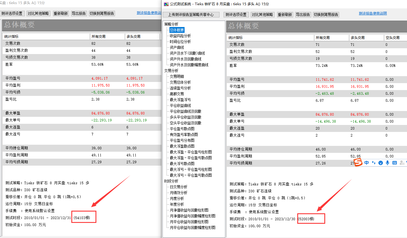Open 月绩效分析 in the tree
This screenshot has width=407, height=238.
coord(179,193)
